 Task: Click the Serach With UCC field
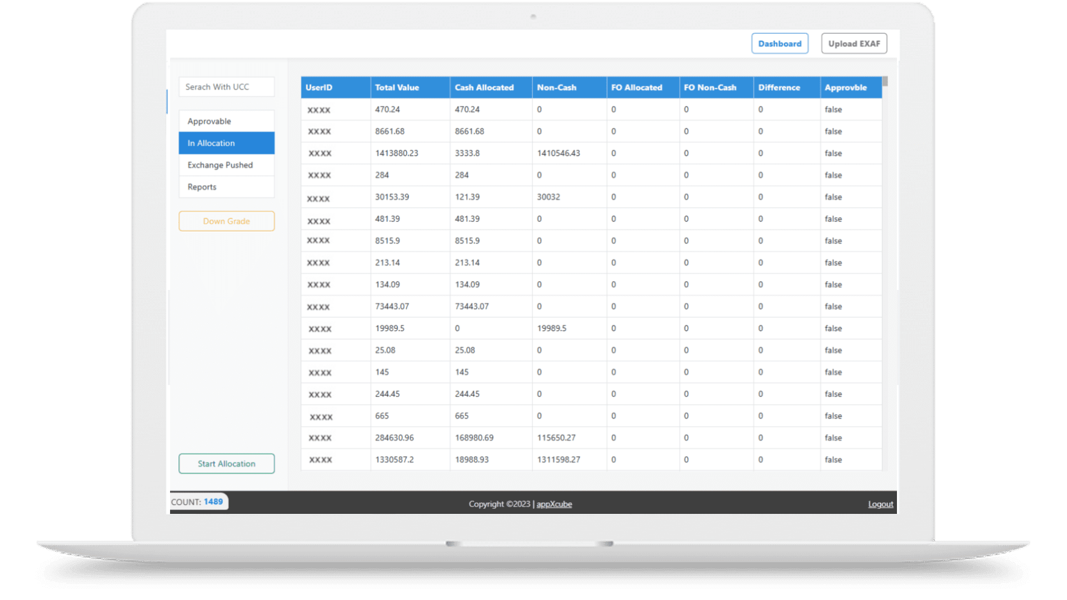tap(226, 87)
